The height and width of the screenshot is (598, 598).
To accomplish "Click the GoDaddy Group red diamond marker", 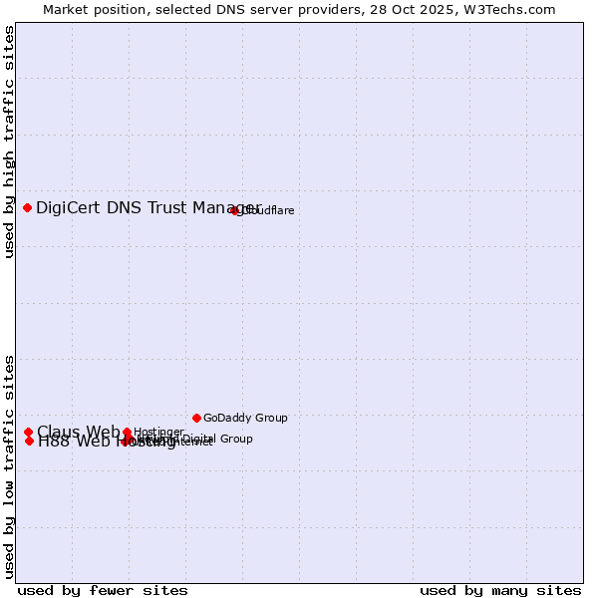I will tap(196, 418).
